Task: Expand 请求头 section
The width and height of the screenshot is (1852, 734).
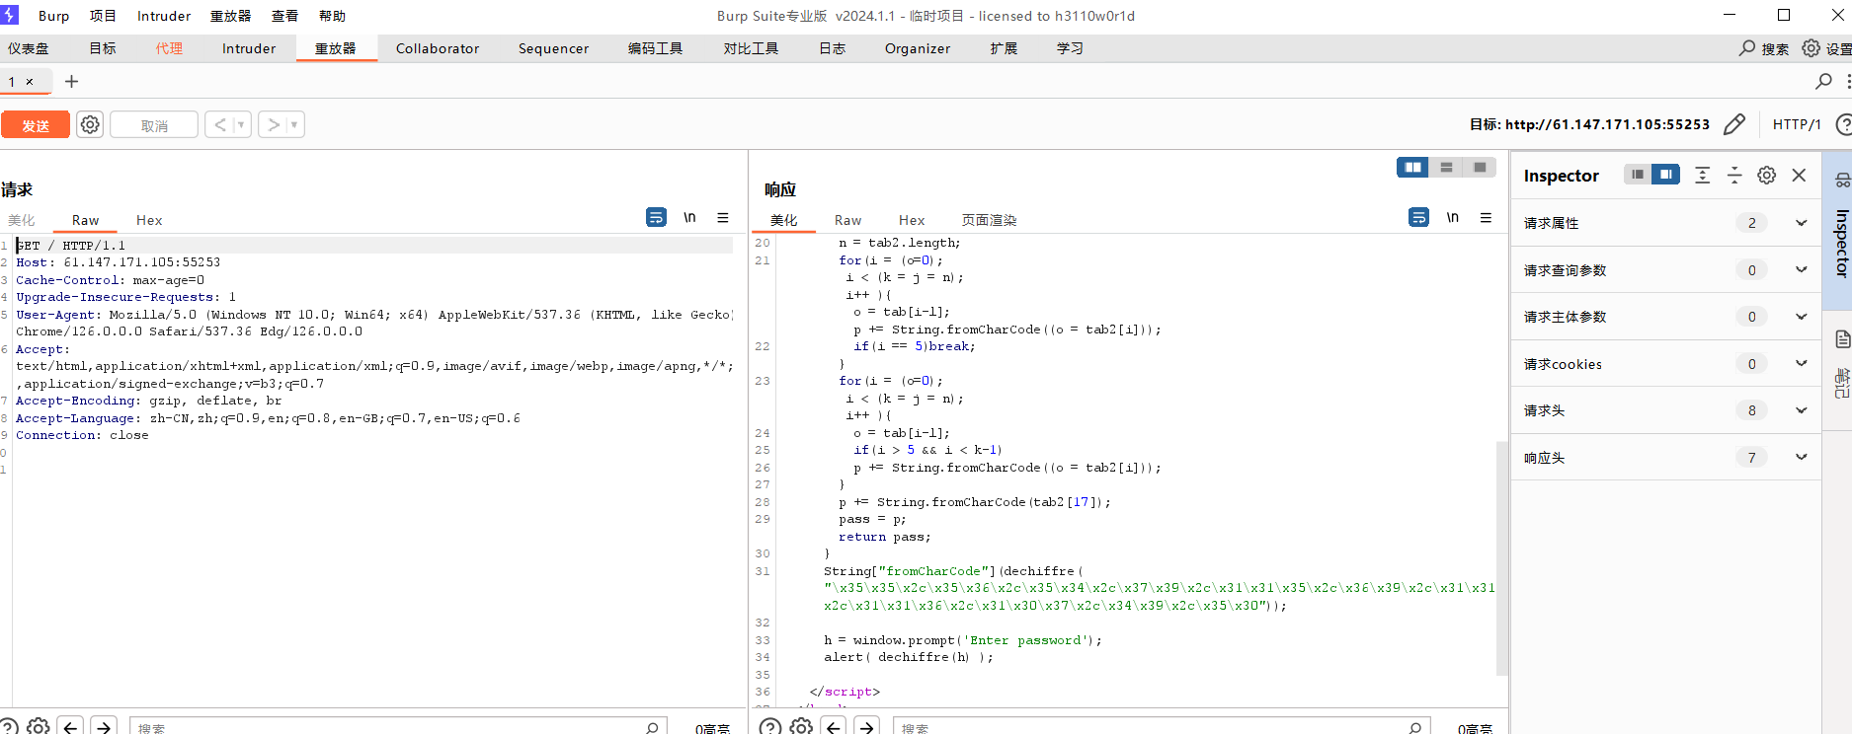Action: [1665, 410]
